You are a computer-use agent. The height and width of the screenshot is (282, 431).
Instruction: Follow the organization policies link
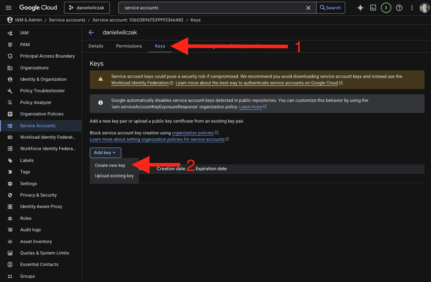(193, 133)
